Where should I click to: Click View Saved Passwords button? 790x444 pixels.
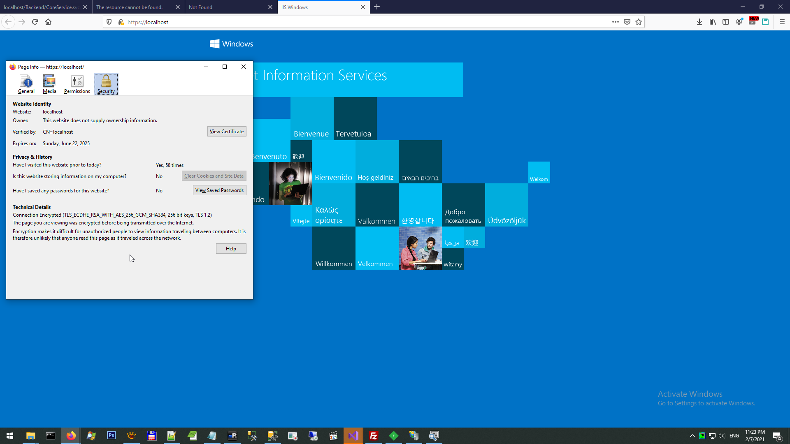click(219, 190)
